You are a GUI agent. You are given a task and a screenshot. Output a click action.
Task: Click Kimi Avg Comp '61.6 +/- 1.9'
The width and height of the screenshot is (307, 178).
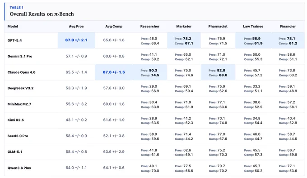pos(114,120)
